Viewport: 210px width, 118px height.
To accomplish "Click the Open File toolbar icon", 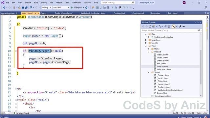I will pyautogui.click(x=19, y=8).
